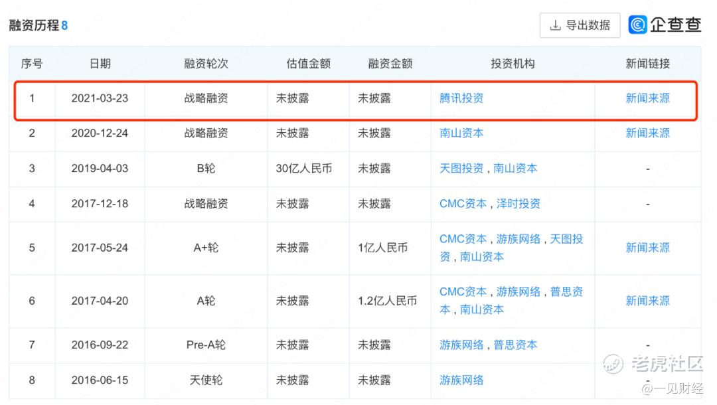This screenshot has width=717, height=405.
Task: Click the 新闻链接 column header
Action: 647,64
